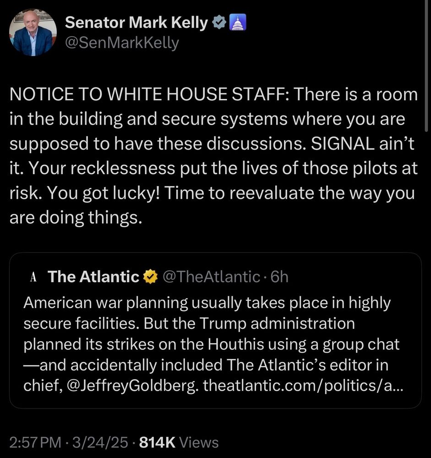Click the Capitol government affiliation badge
Viewport: 431px width, 458px height.
click(238, 22)
